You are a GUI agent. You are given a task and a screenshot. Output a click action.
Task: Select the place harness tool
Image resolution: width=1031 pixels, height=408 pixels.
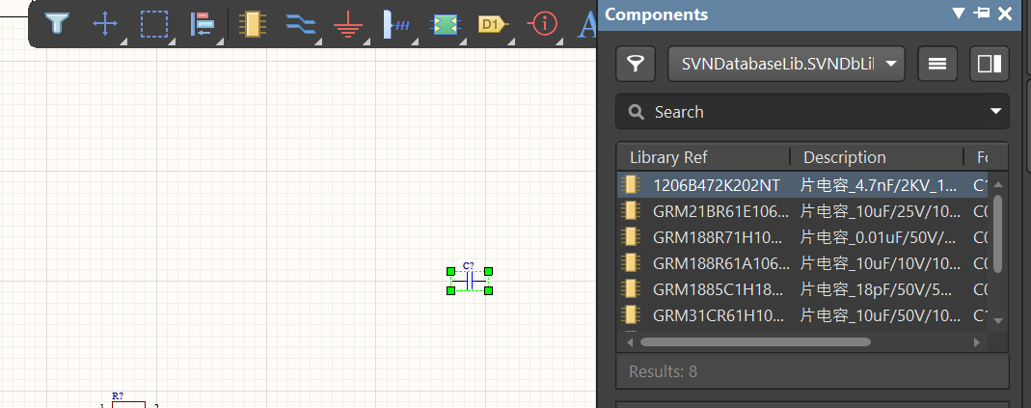(x=396, y=24)
